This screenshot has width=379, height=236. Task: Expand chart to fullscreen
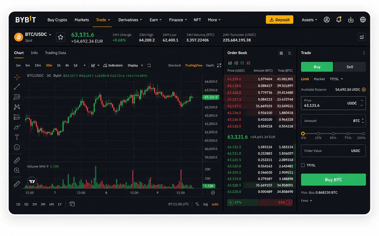(219, 65)
